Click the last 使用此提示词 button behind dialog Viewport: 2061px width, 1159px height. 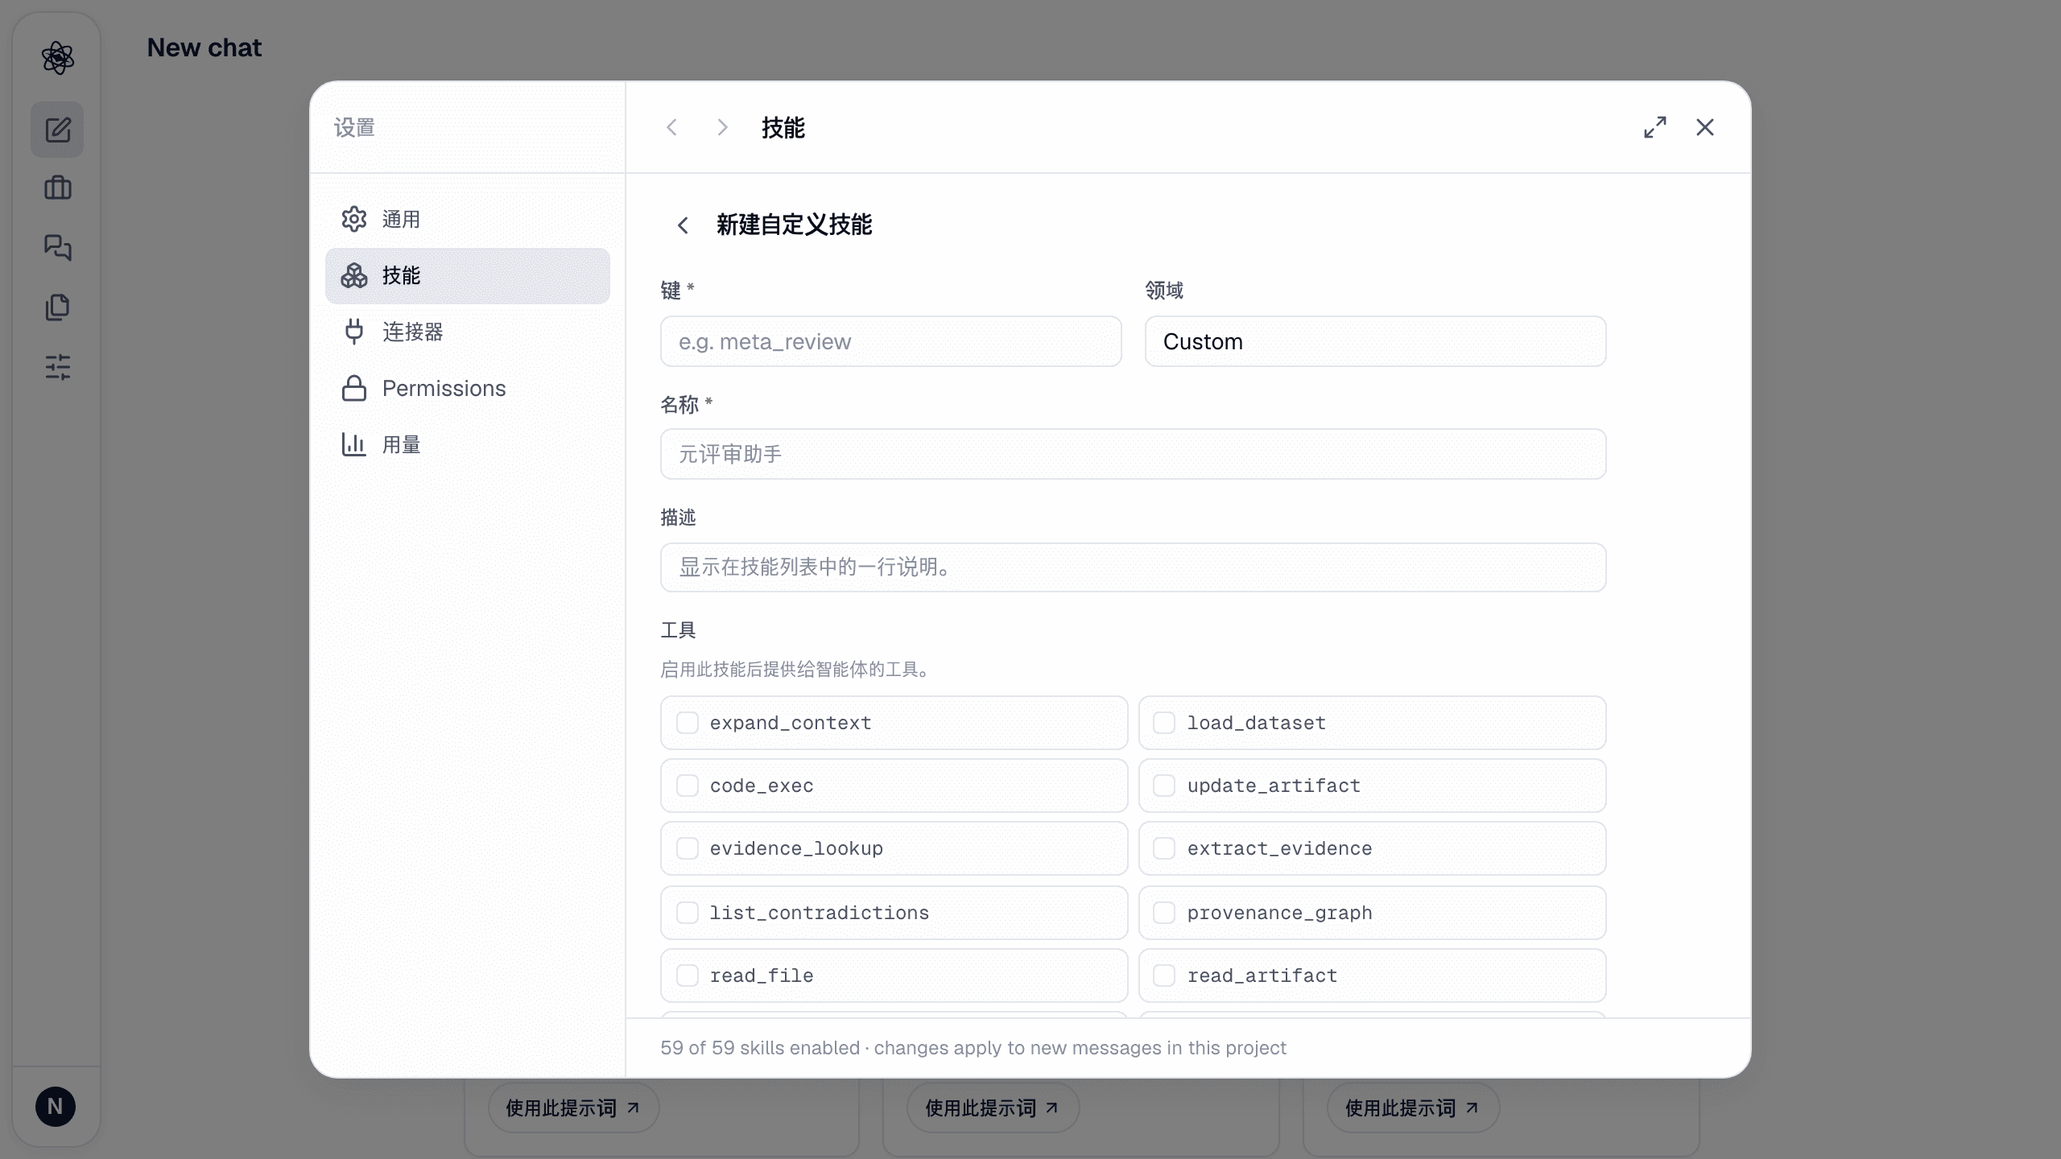[x=1413, y=1108]
